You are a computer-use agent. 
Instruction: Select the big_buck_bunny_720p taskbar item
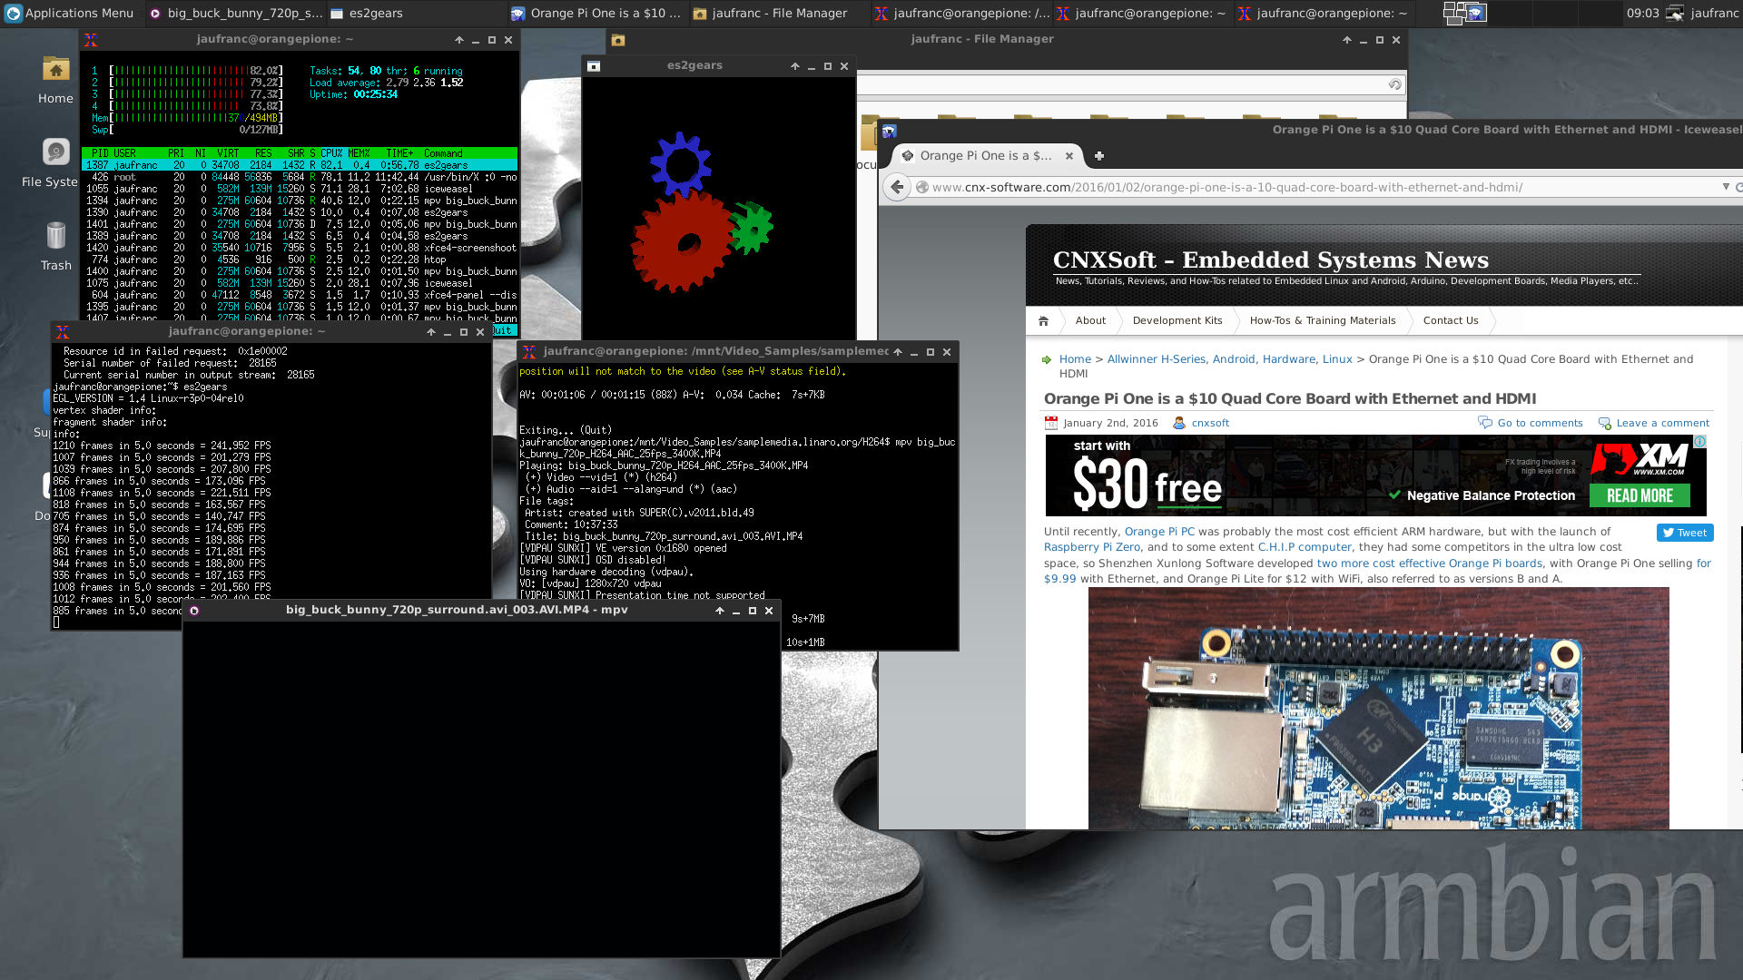click(234, 13)
